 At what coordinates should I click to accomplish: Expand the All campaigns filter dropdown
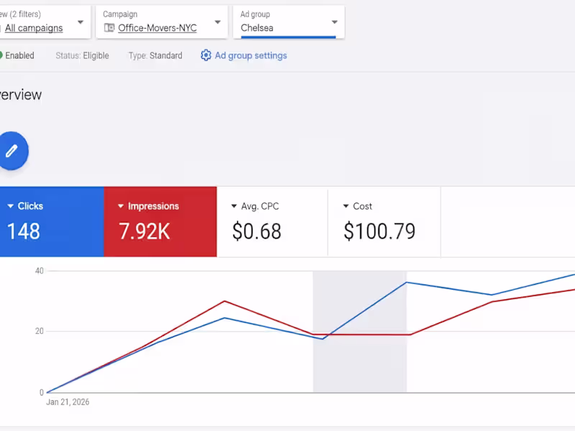[x=80, y=22]
